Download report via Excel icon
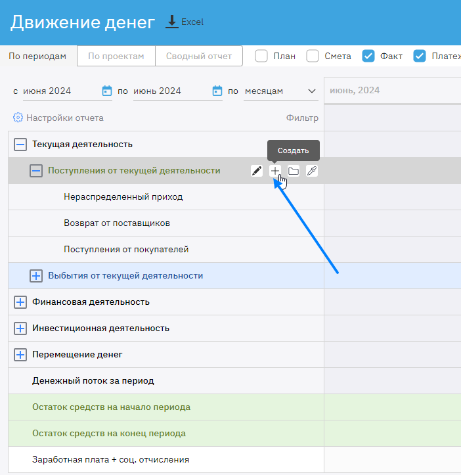The height and width of the screenshot is (475, 461). click(172, 22)
